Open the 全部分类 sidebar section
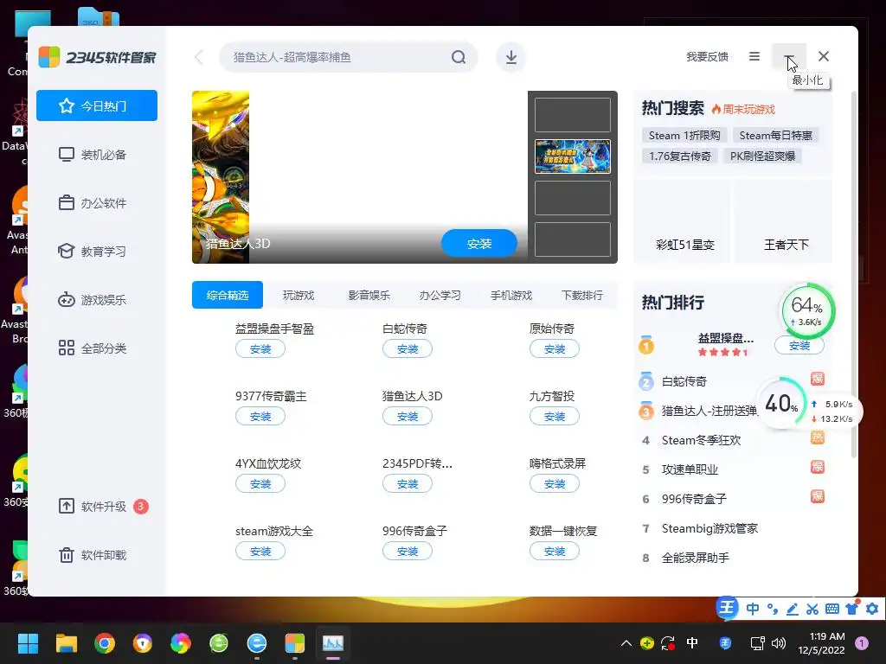The image size is (886, 664). (x=97, y=348)
